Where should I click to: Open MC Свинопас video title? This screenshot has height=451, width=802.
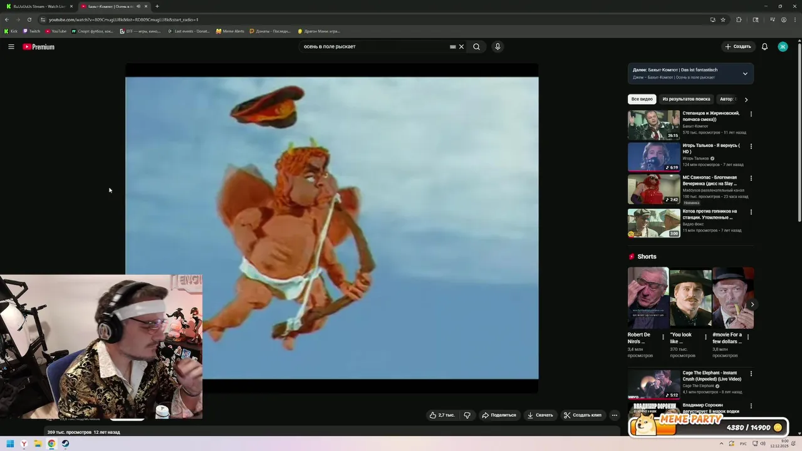point(711,180)
